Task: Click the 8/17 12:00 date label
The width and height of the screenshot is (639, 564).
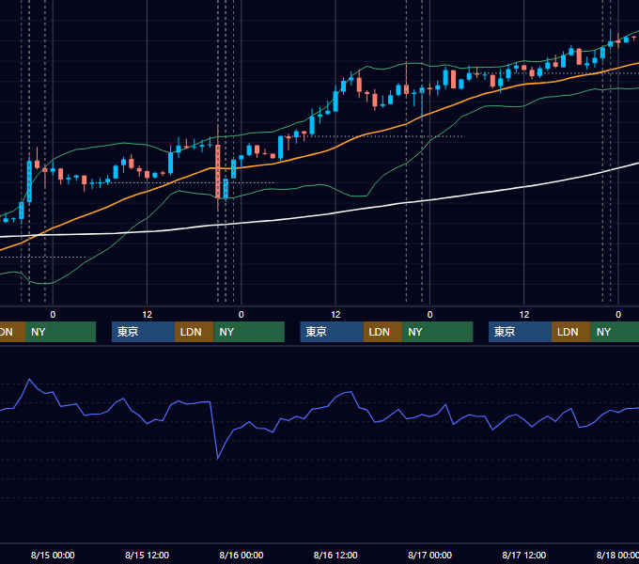Action: [524, 555]
